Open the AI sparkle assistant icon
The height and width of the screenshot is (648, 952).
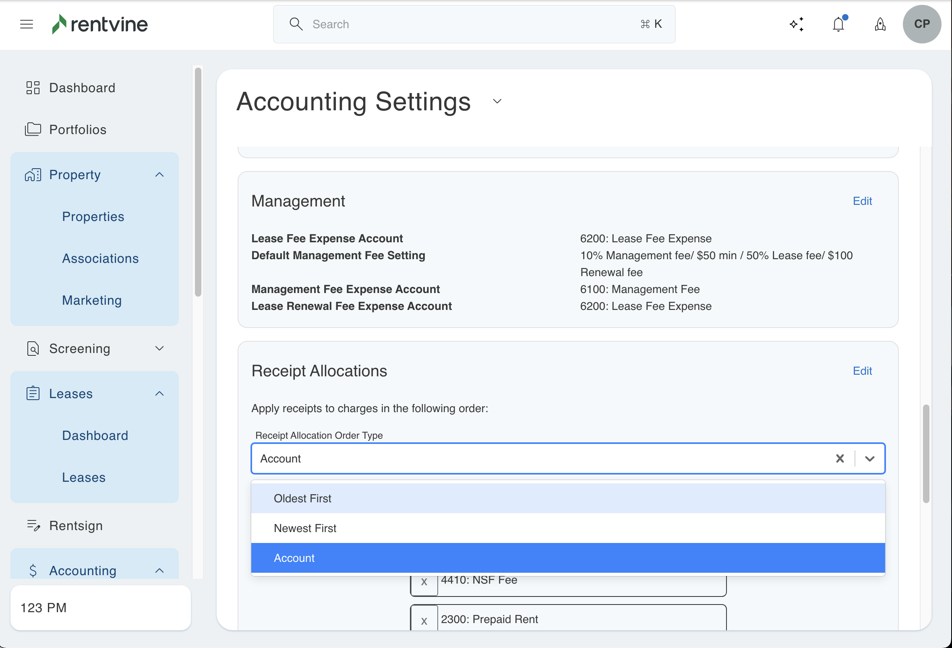click(x=797, y=24)
